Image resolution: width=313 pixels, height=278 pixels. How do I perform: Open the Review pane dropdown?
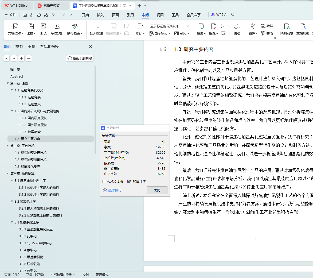[182, 33]
